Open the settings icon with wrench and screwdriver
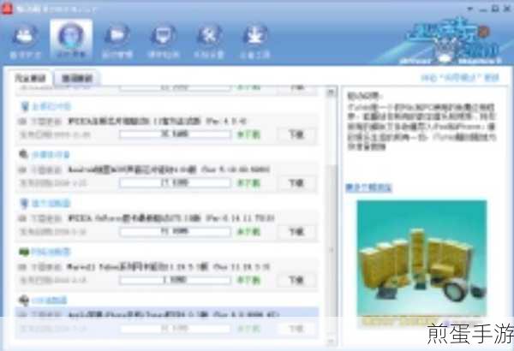This screenshot has width=514, height=351. click(209, 41)
